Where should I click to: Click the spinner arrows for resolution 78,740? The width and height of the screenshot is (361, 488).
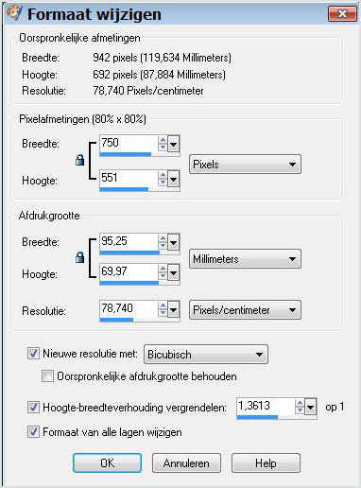point(163,309)
